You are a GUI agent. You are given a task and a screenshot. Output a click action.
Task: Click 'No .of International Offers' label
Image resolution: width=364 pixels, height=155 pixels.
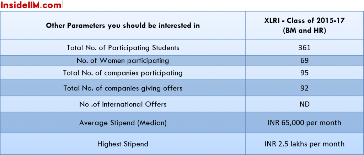click(123, 104)
